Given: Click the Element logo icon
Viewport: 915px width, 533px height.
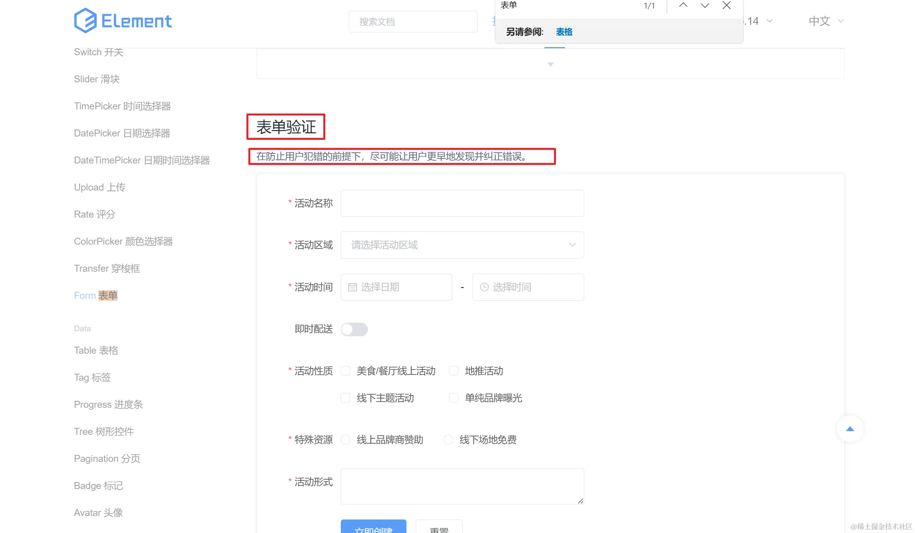Looking at the screenshot, I should click(85, 20).
